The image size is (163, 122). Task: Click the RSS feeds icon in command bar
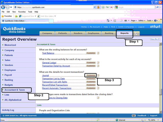[x=115, y=21]
